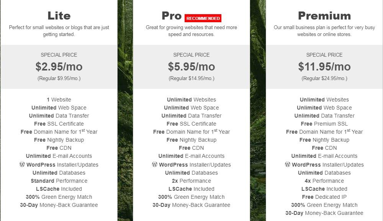Click the red RECOMMENDED badge

pyautogui.click(x=203, y=18)
